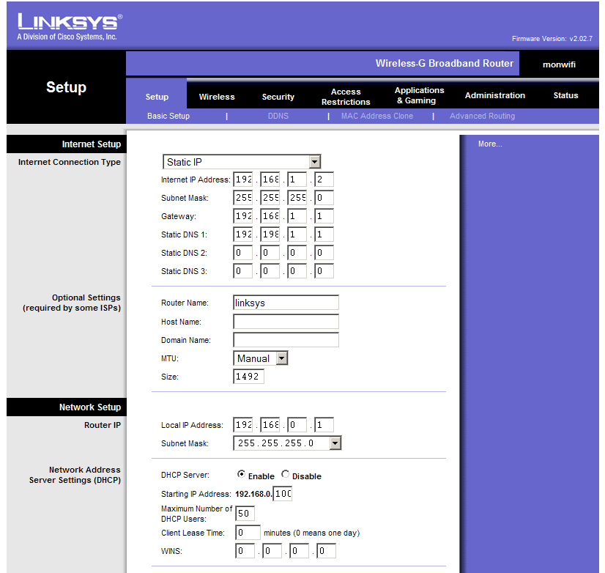Switch to the Wireless tab
Screen dimensions: 605x573
click(217, 97)
